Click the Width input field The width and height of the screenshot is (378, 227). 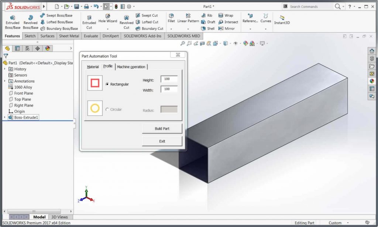click(x=169, y=89)
